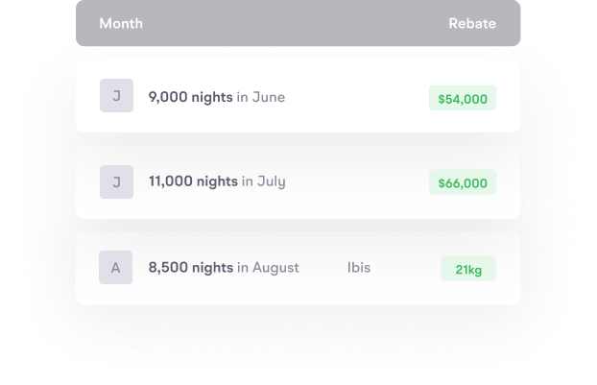Click empty middle area of the July row
This screenshot has width=597, height=385.
(x=355, y=181)
